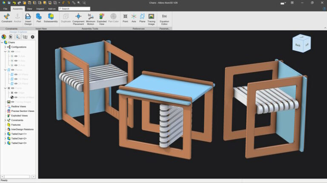Screen dimensions: 327x183
Task: Collapse the Planes group
Action: coord(5,70)
